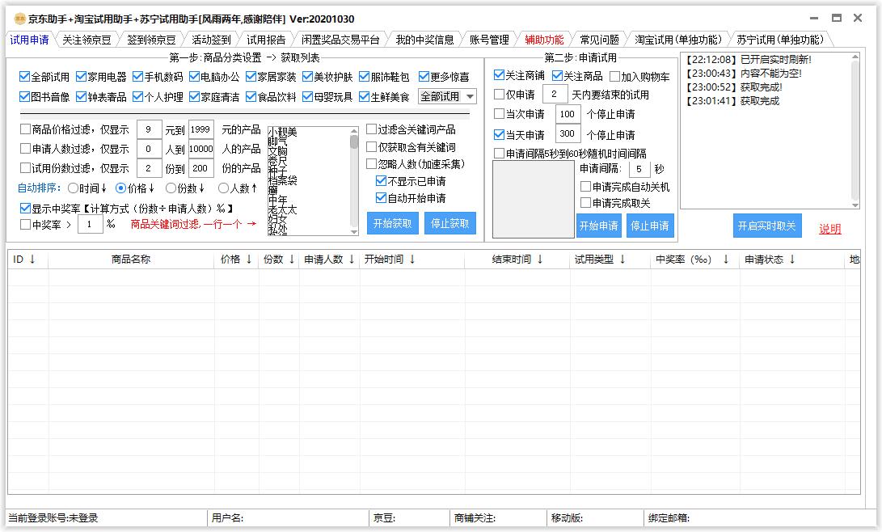Click the keyword 老太太 in filter list
Image resolution: width=882 pixels, height=532 pixels.
[x=282, y=209]
